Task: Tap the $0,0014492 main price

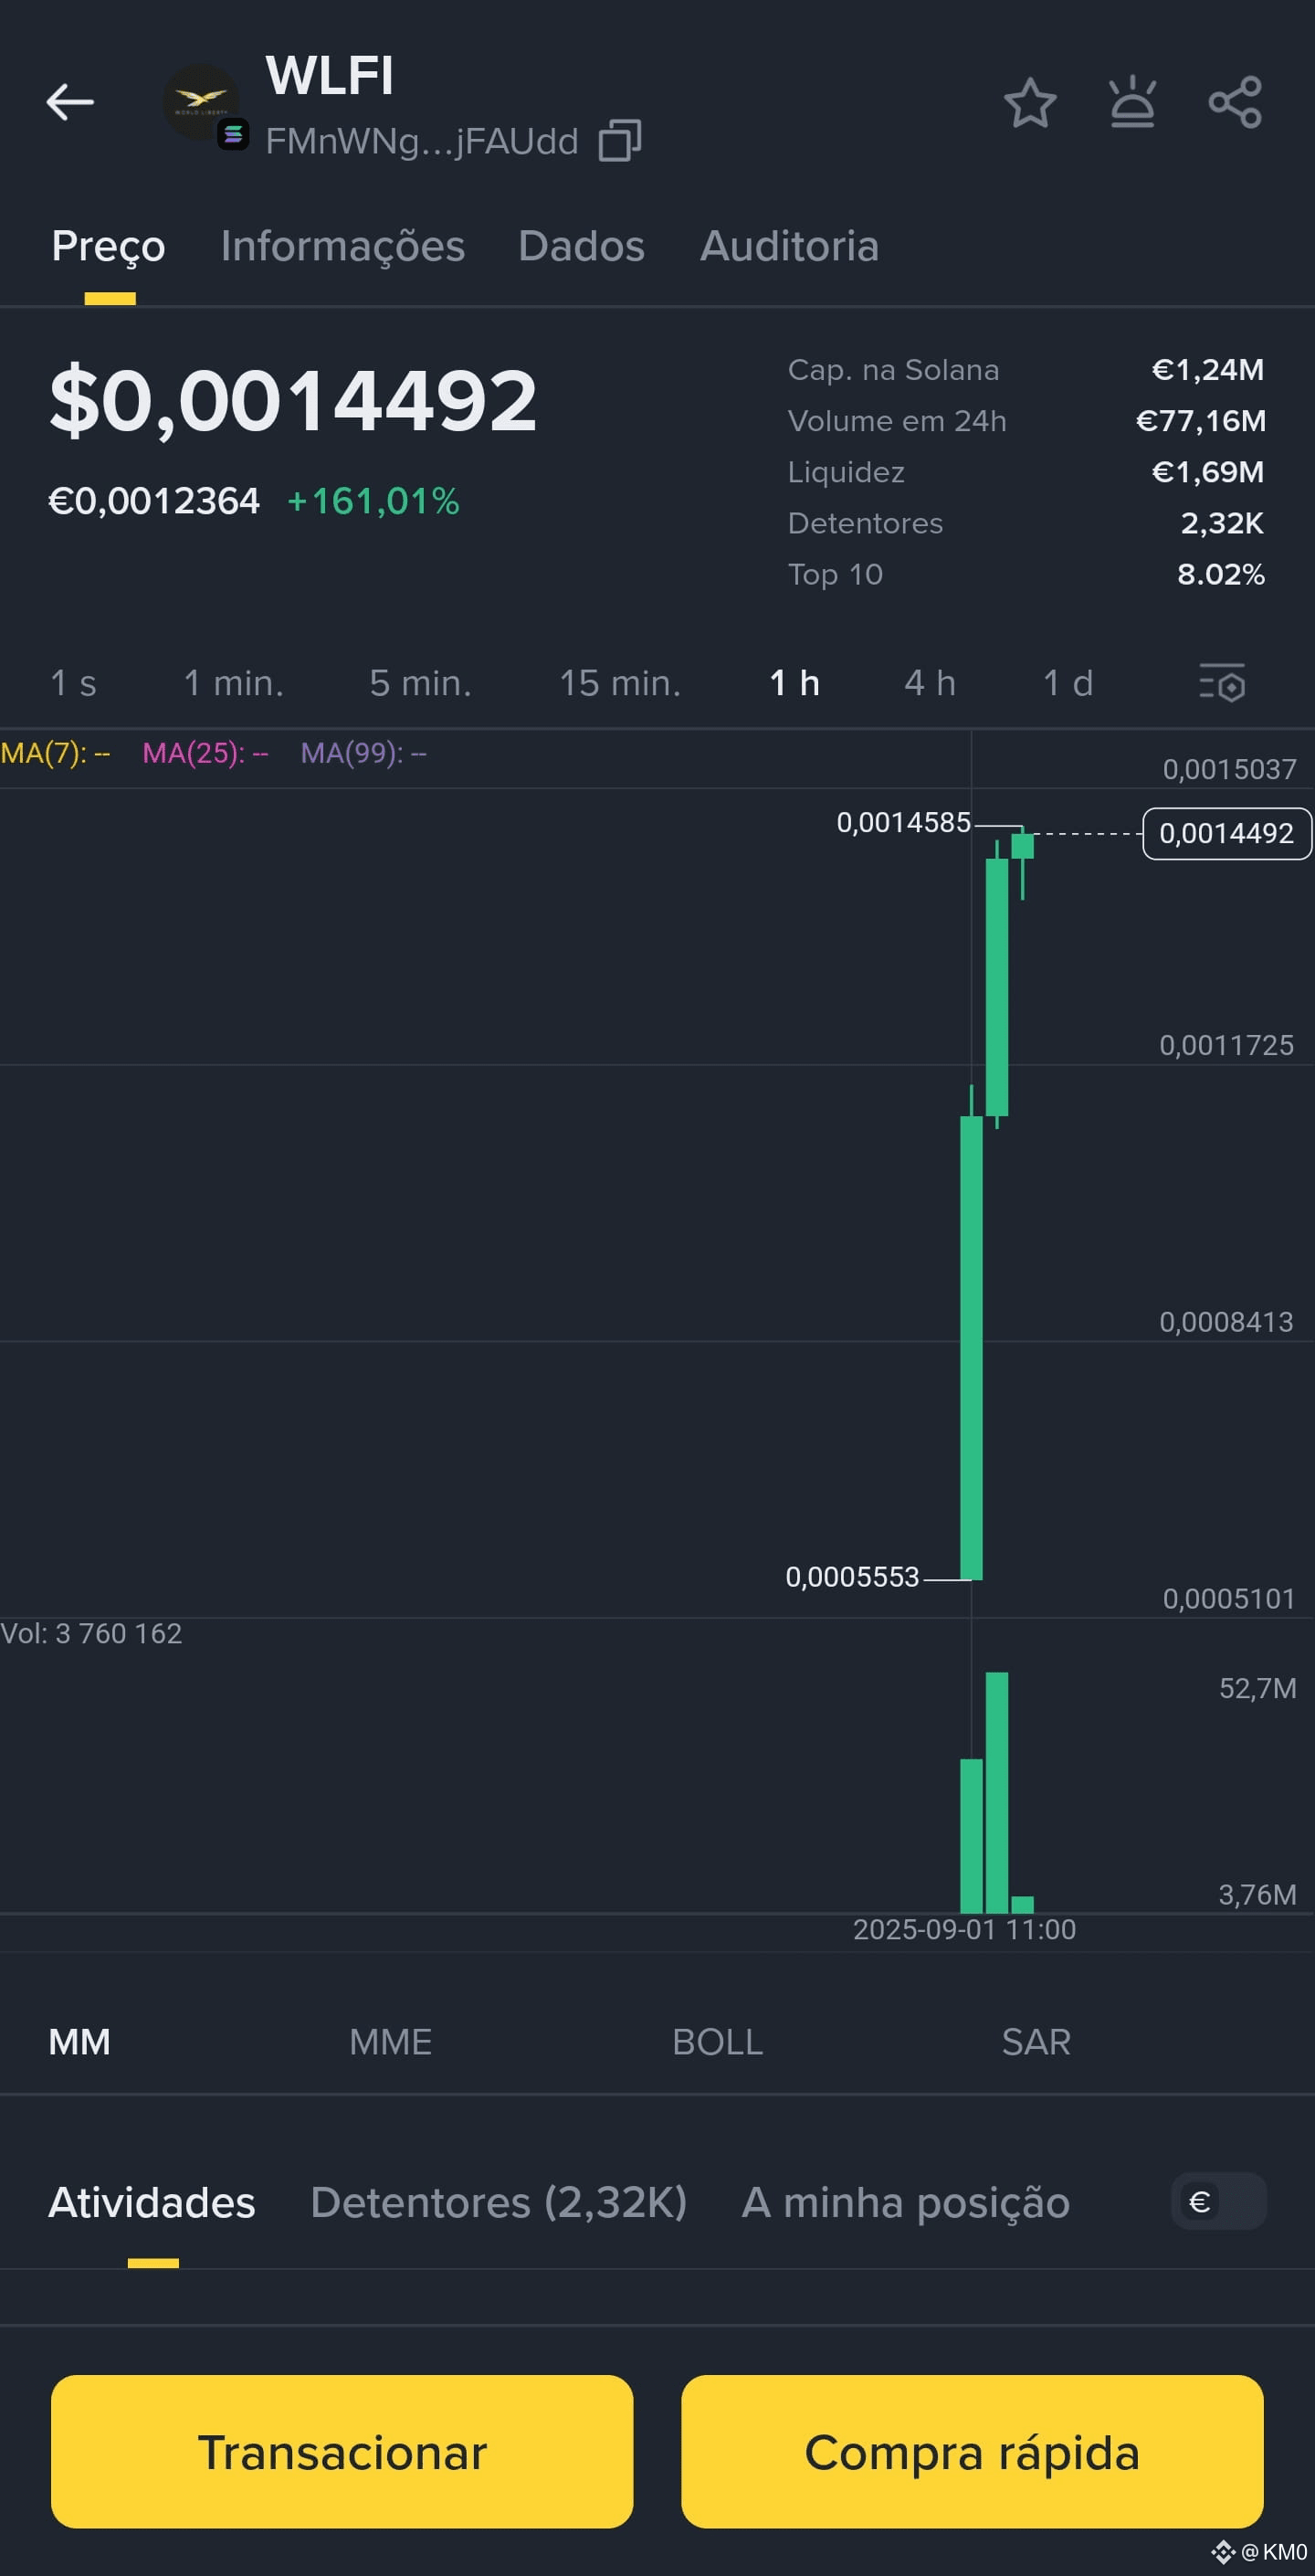Action: coord(293,401)
